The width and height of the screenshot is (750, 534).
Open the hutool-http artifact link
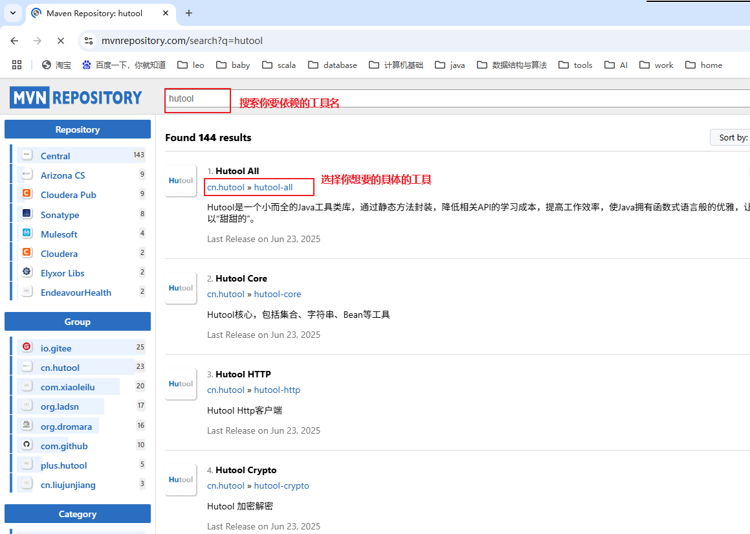click(277, 390)
